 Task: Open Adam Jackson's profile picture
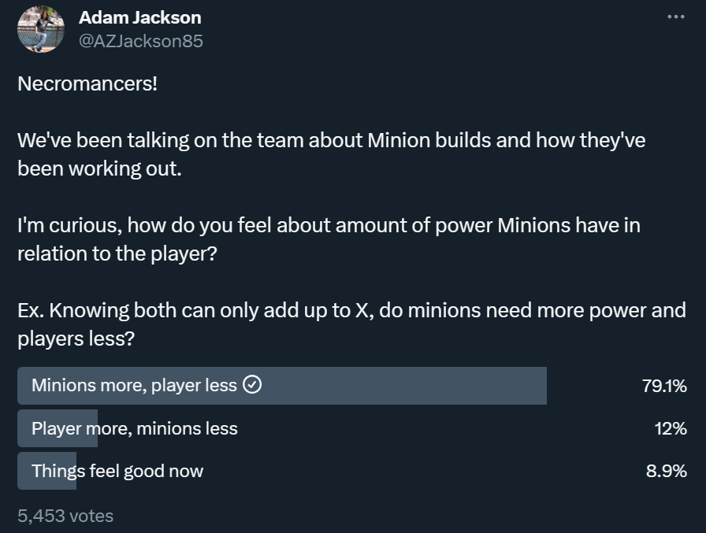(40, 30)
